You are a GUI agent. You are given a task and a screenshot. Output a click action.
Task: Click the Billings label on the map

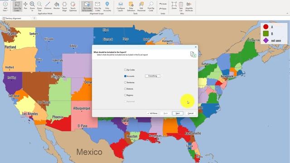click(x=73, y=46)
